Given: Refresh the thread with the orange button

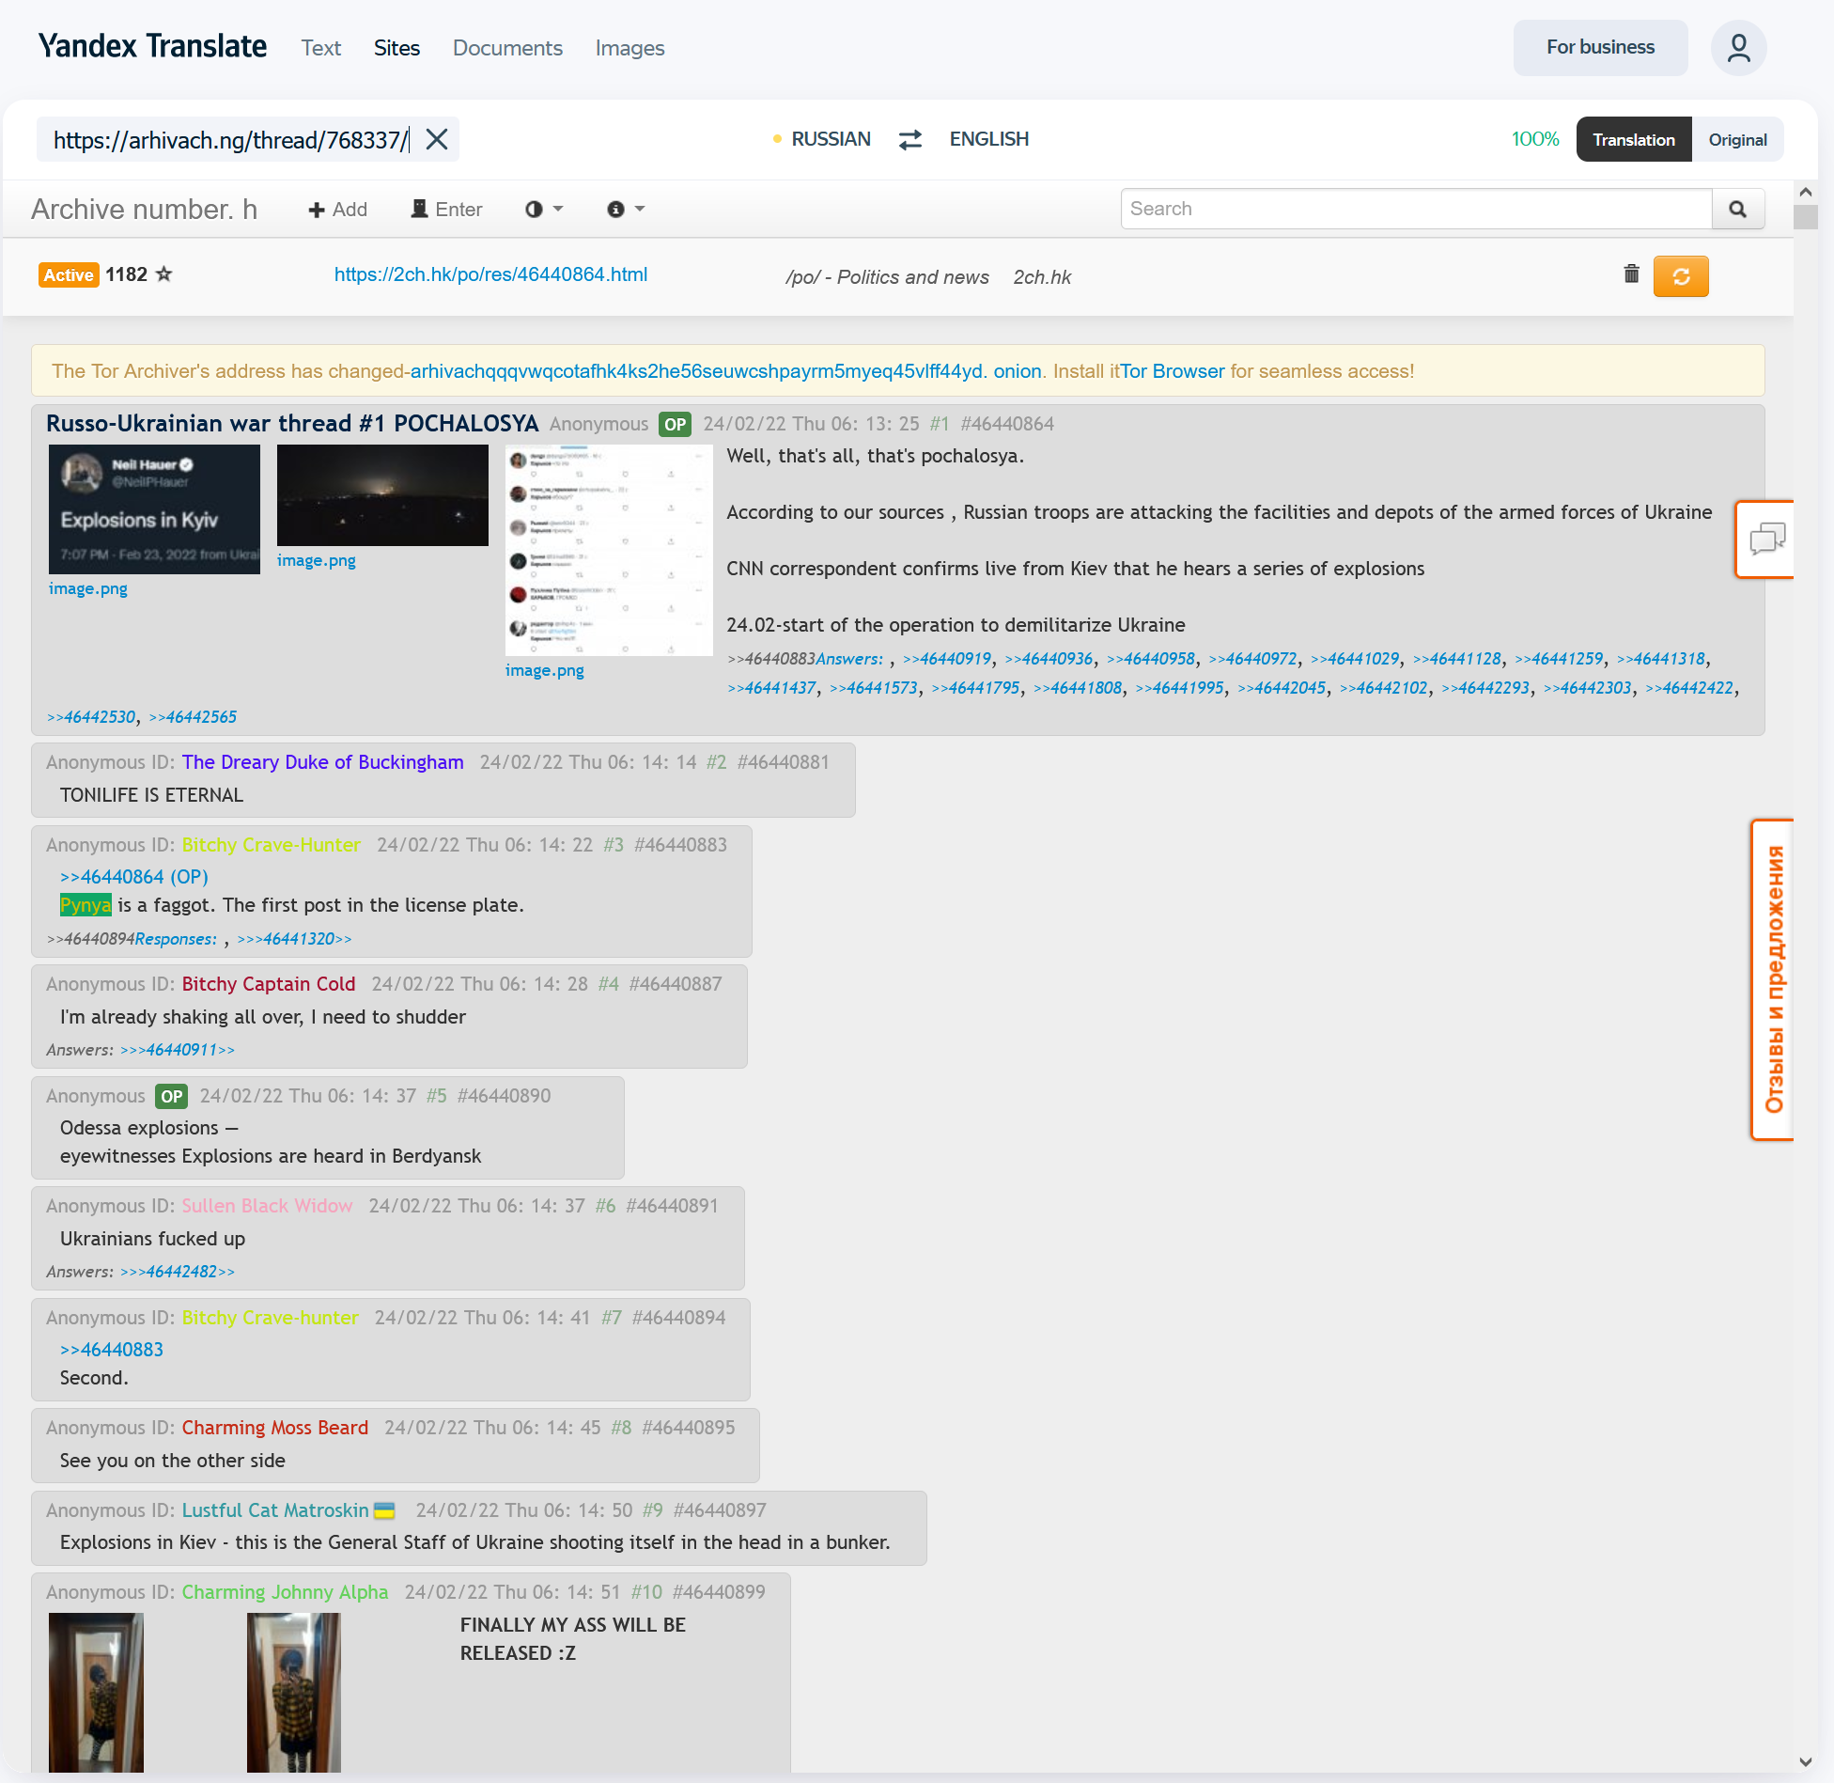Looking at the screenshot, I should click(1681, 276).
